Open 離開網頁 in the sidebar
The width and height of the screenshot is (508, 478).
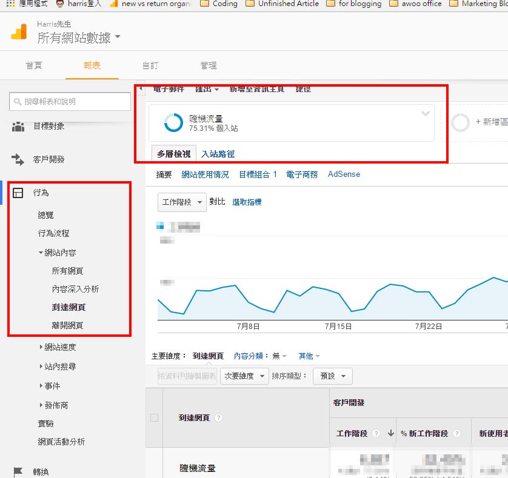[x=68, y=325]
